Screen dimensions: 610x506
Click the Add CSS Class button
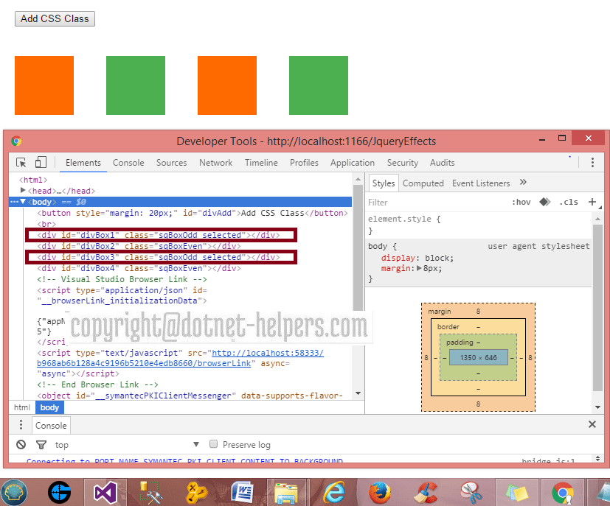(x=55, y=18)
